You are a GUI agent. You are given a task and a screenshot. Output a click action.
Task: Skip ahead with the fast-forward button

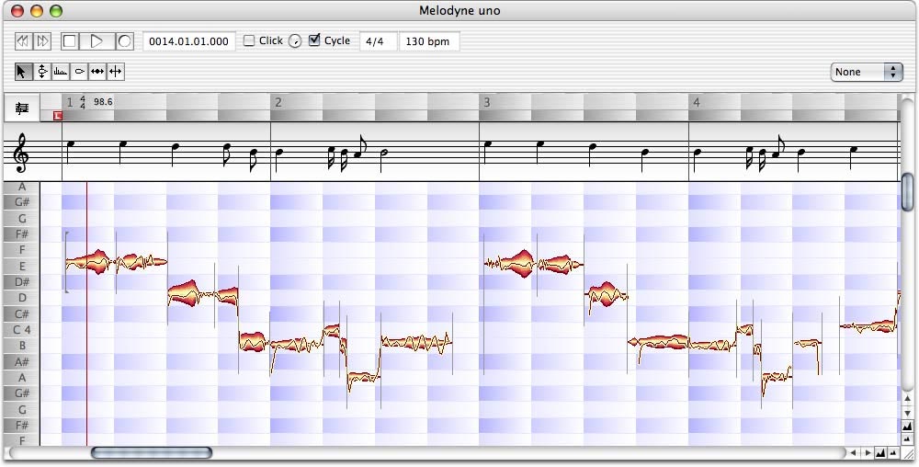click(43, 41)
